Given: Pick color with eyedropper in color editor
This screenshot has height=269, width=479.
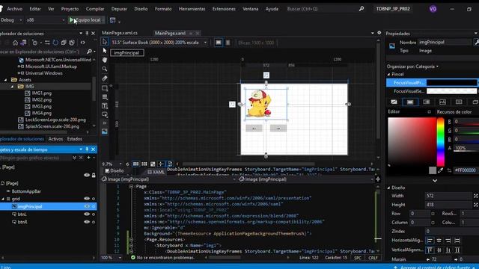Looking at the screenshot, I should click(x=441, y=170).
